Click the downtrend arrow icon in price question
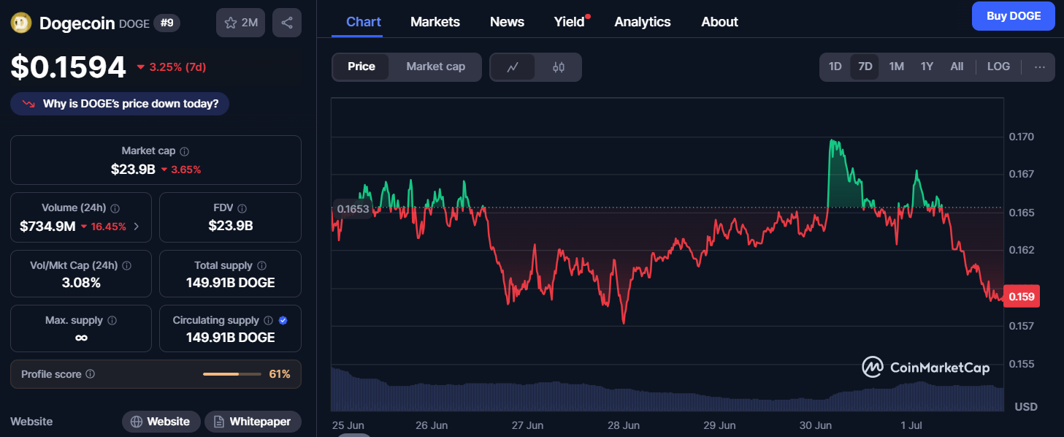The image size is (1064, 437). [28, 104]
